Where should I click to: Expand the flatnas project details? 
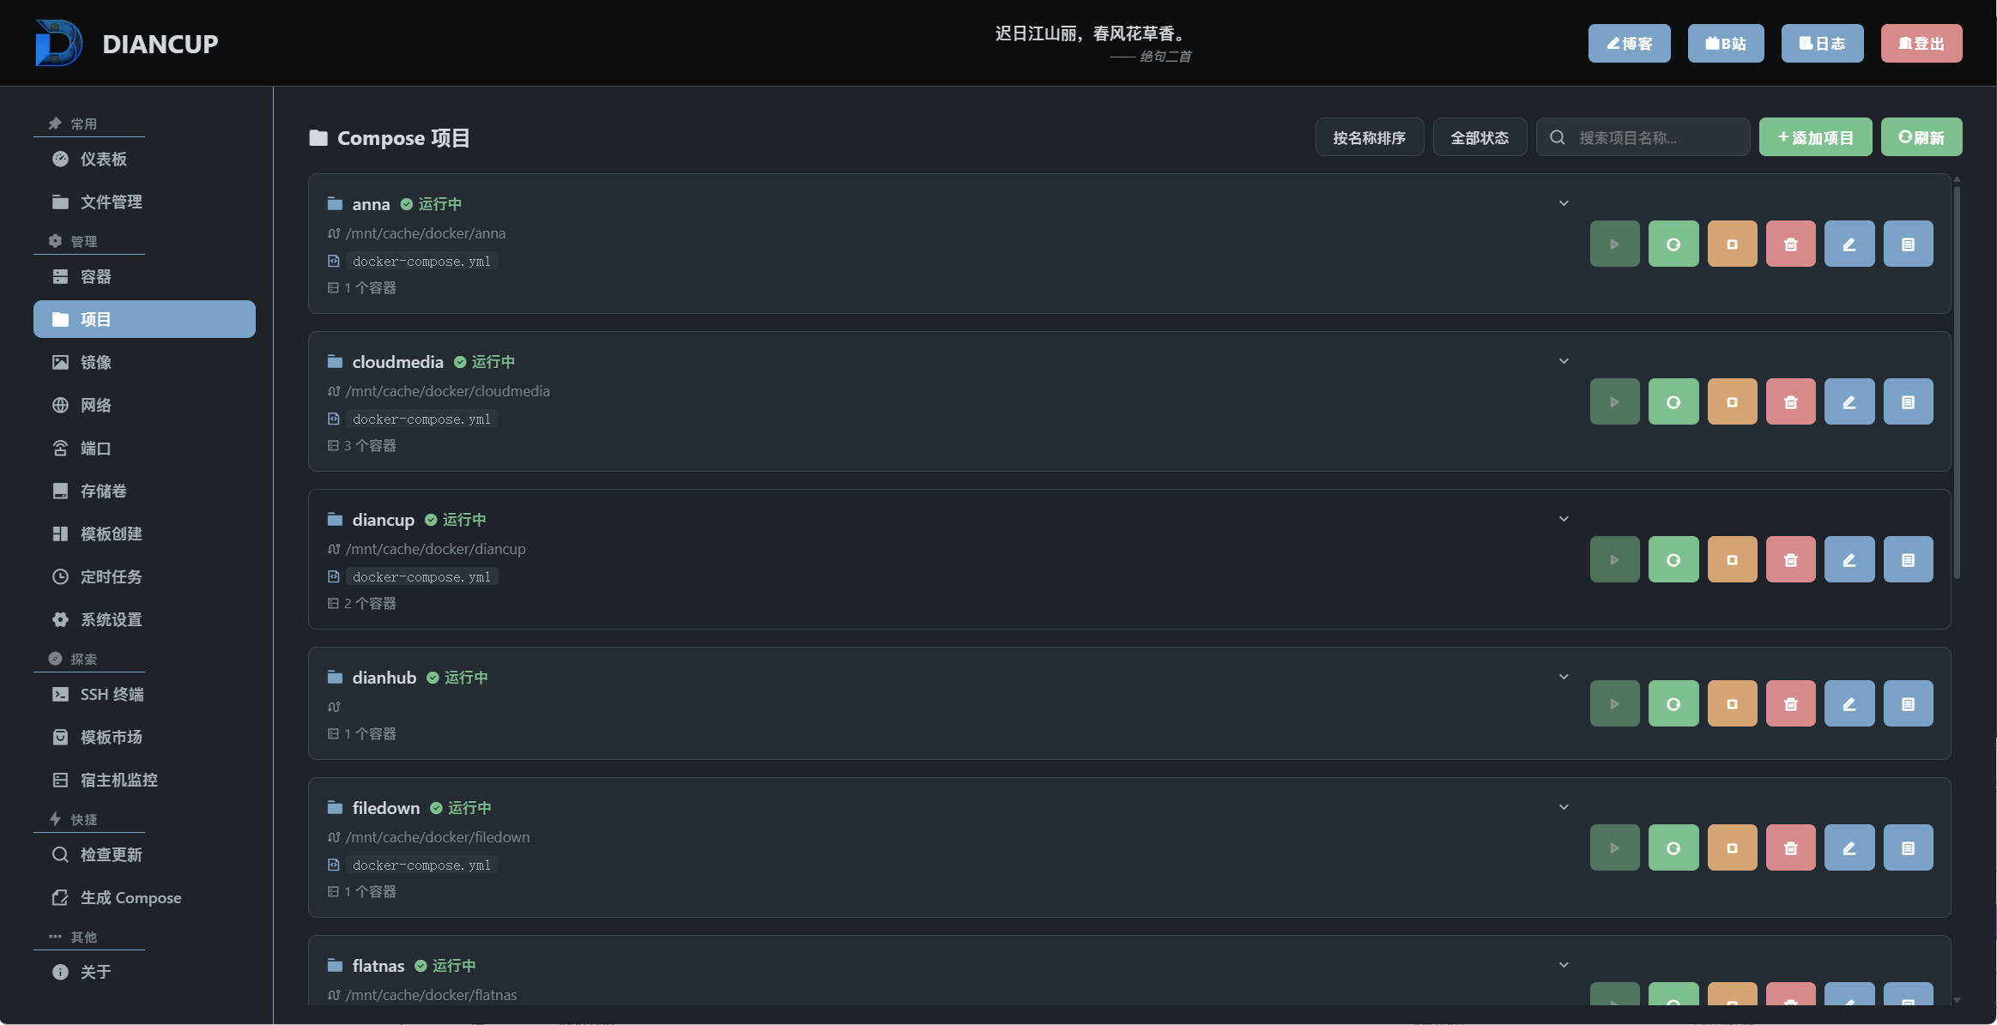coord(1564,966)
